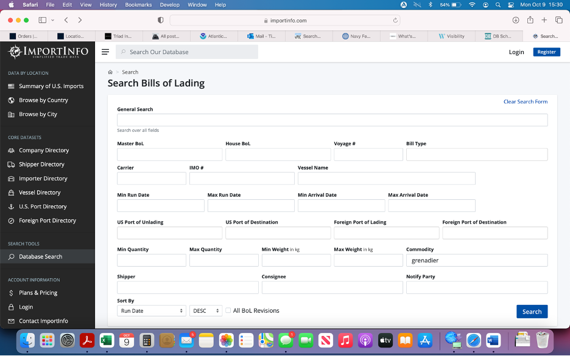Click the US Port of Unlading field
The height and width of the screenshot is (356, 570).
169,233
